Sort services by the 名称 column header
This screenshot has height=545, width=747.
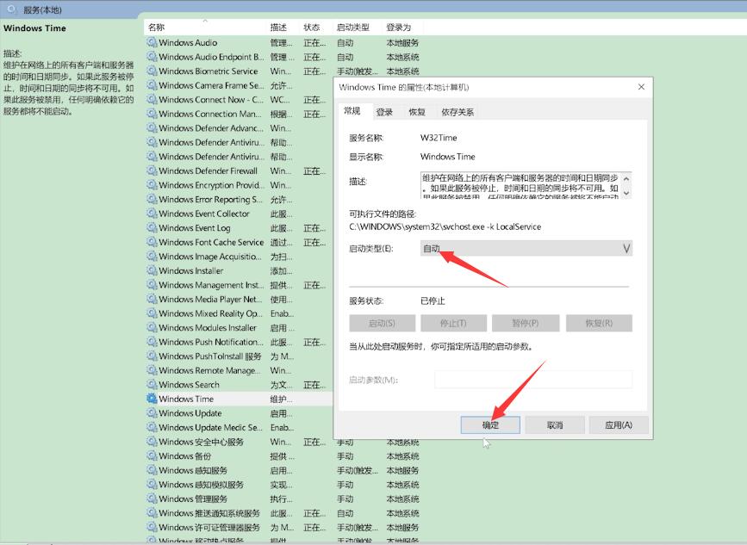coord(205,28)
